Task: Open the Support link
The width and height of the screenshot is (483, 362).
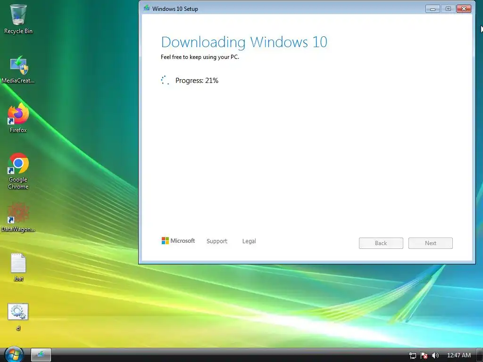Action: click(x=217, y=241)
